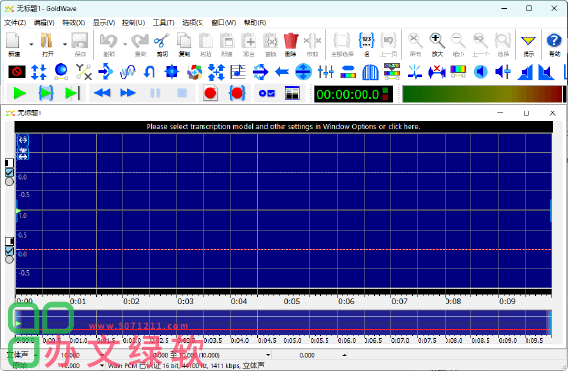
Task: Click the transcription settings message bar
Action: 284,126
